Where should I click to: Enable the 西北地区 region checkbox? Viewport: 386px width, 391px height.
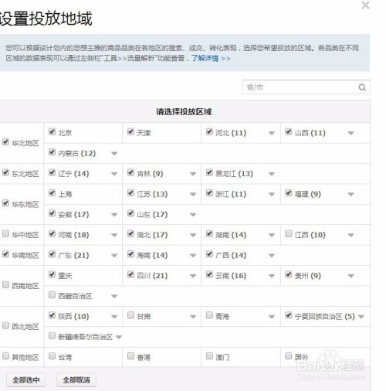tap(5, 325)
